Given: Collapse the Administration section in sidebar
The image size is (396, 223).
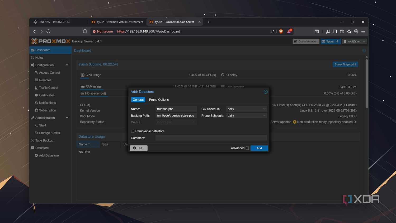Looking at the screenshot, I should [67, 118].
